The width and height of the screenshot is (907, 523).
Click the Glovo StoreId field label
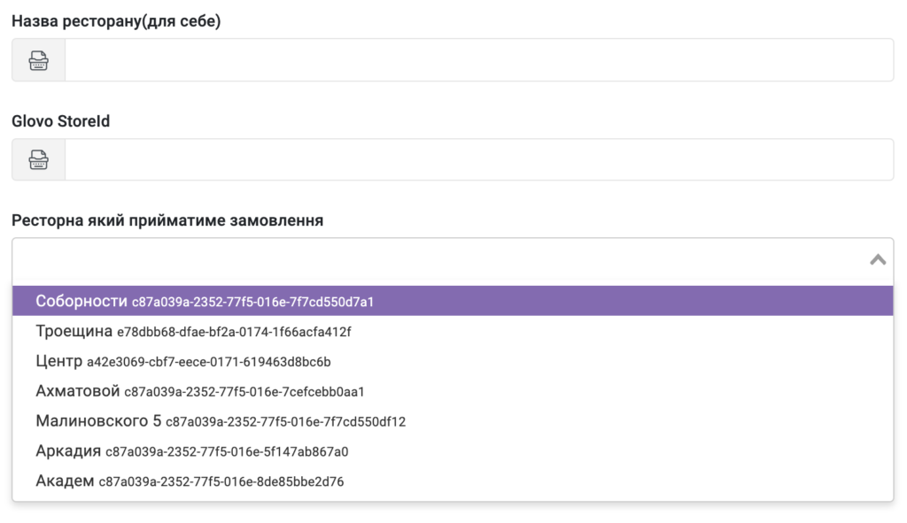click(60, 121)
